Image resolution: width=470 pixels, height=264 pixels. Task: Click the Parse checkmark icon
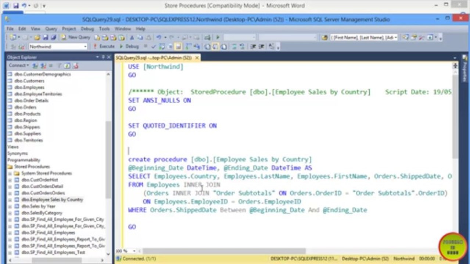(154, 47)
